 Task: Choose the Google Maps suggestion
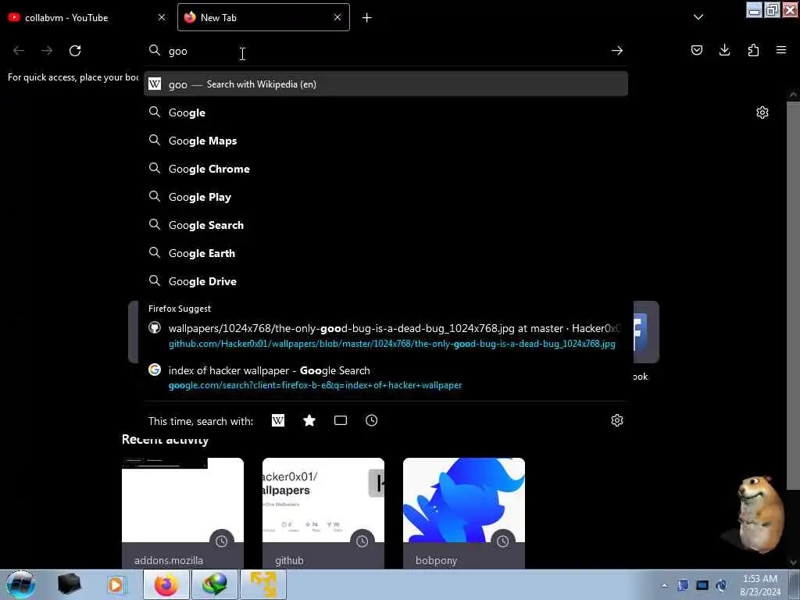pos(386,141)
